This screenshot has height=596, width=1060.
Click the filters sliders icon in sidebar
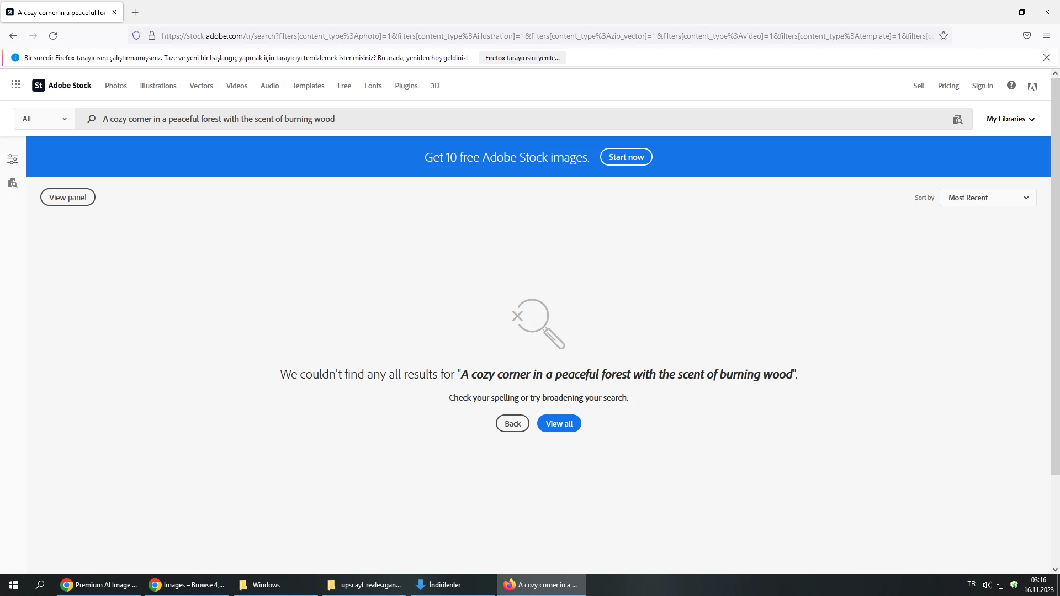[13, 159]
